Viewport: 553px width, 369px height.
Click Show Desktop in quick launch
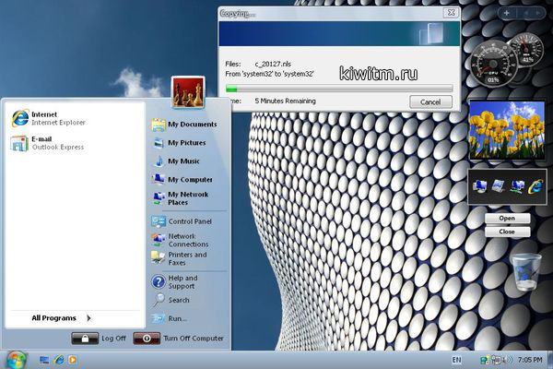(44, 360)
